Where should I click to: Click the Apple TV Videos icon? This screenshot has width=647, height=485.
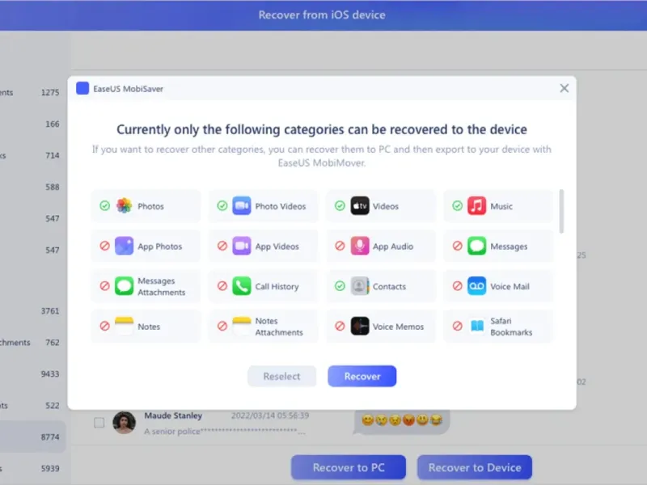[359, 205]
